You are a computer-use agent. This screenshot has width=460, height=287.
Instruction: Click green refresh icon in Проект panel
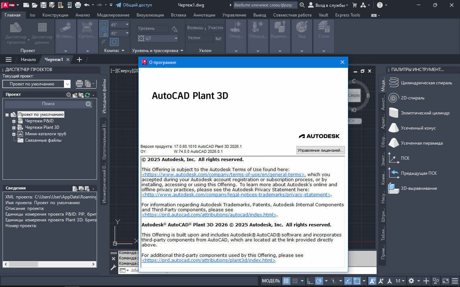(x=87, y=95)
